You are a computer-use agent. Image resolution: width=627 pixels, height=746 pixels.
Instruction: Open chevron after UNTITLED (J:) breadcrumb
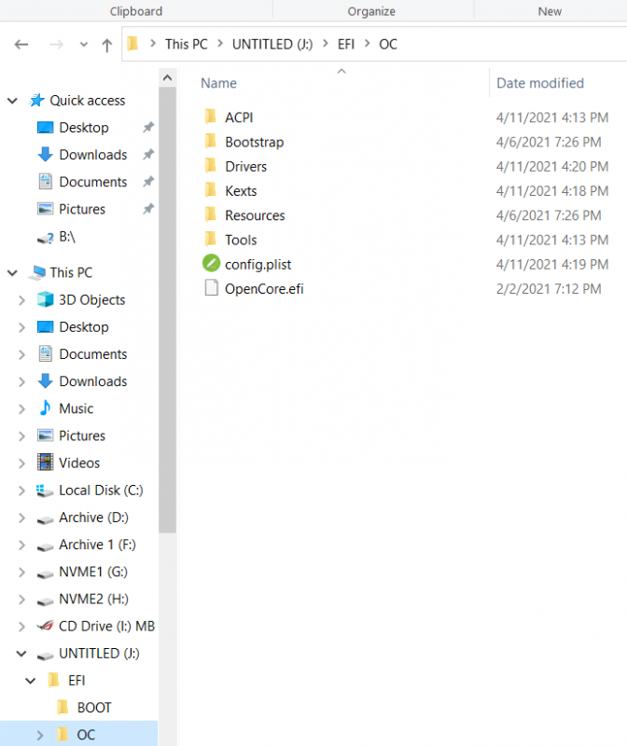(326, 44)
